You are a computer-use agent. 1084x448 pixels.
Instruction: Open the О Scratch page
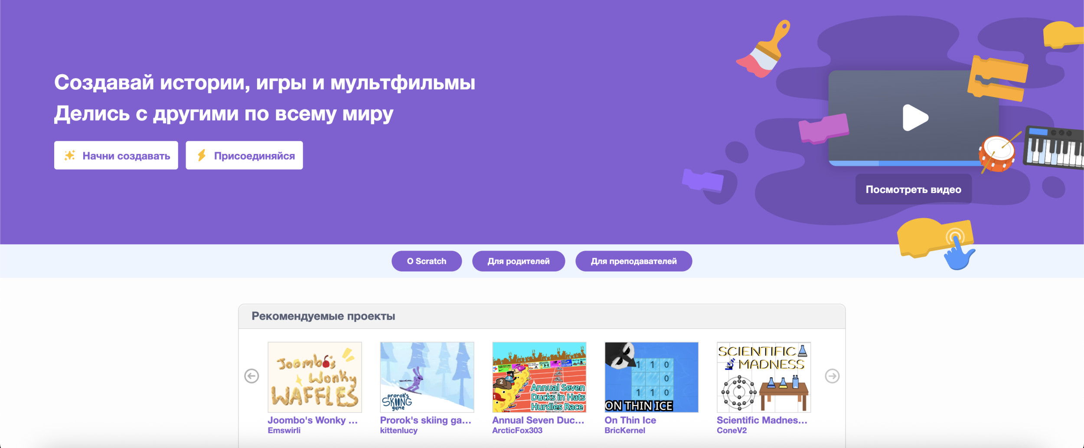click(x=427, y=261)
